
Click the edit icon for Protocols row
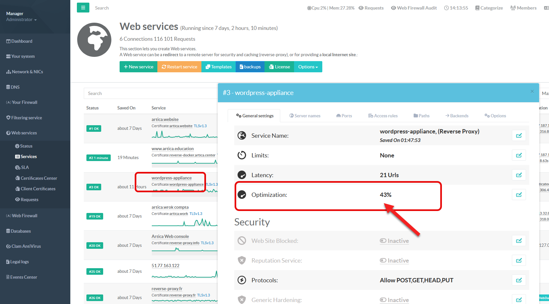pyautogui.click(x=519, y=280)
